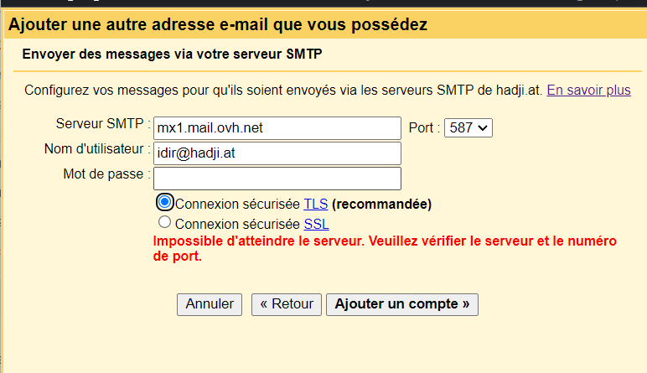
Task: Follow the "En savoir plus" link
Action: tap(588, 90)
